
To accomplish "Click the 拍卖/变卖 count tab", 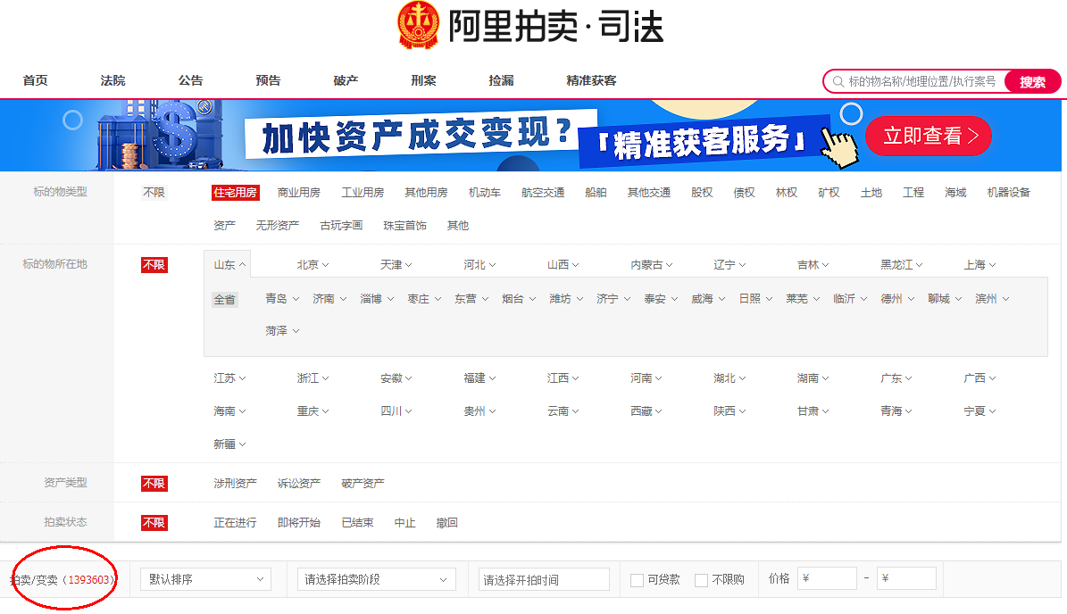I will [x=63, y=580].
